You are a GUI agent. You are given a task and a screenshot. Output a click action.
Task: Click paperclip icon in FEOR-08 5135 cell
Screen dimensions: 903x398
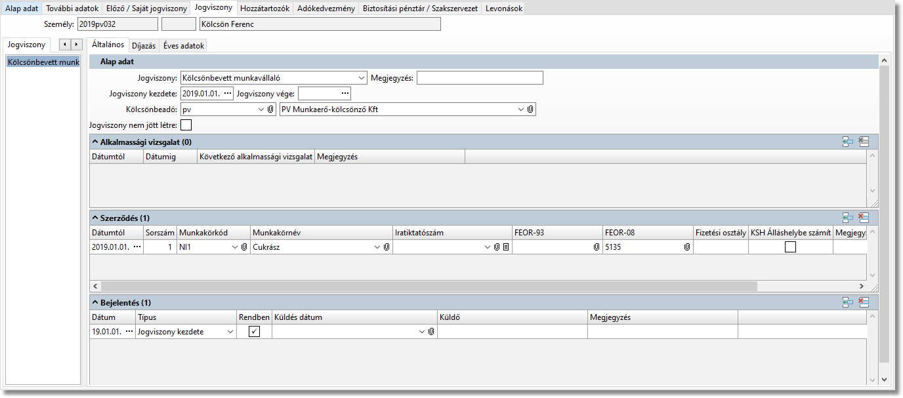686,247
